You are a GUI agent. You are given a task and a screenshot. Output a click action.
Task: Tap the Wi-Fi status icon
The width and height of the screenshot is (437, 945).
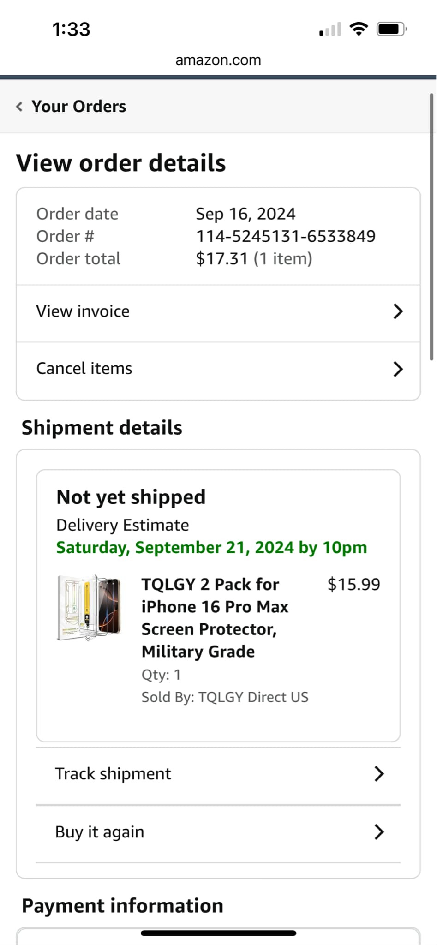pyautogui.click(x=359, y=29)
